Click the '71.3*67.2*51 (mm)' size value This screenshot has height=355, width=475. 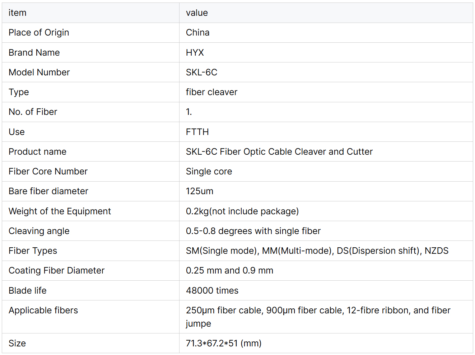point(223,344)
